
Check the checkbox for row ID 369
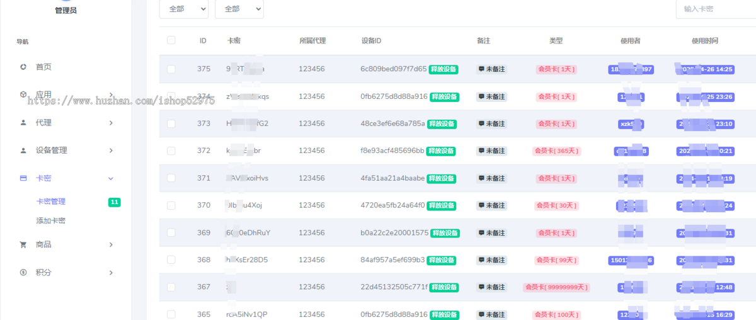[x=171, y=232]
